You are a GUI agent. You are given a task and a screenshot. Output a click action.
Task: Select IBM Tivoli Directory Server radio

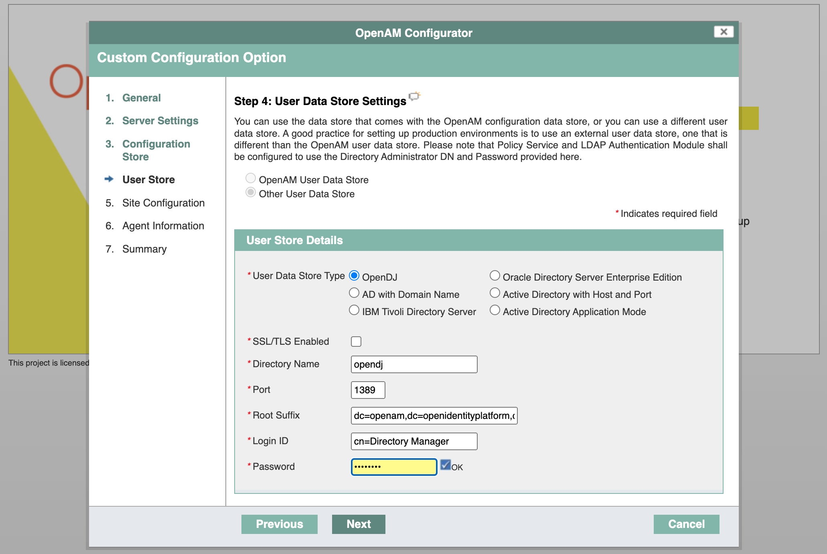tap(354, 310)
